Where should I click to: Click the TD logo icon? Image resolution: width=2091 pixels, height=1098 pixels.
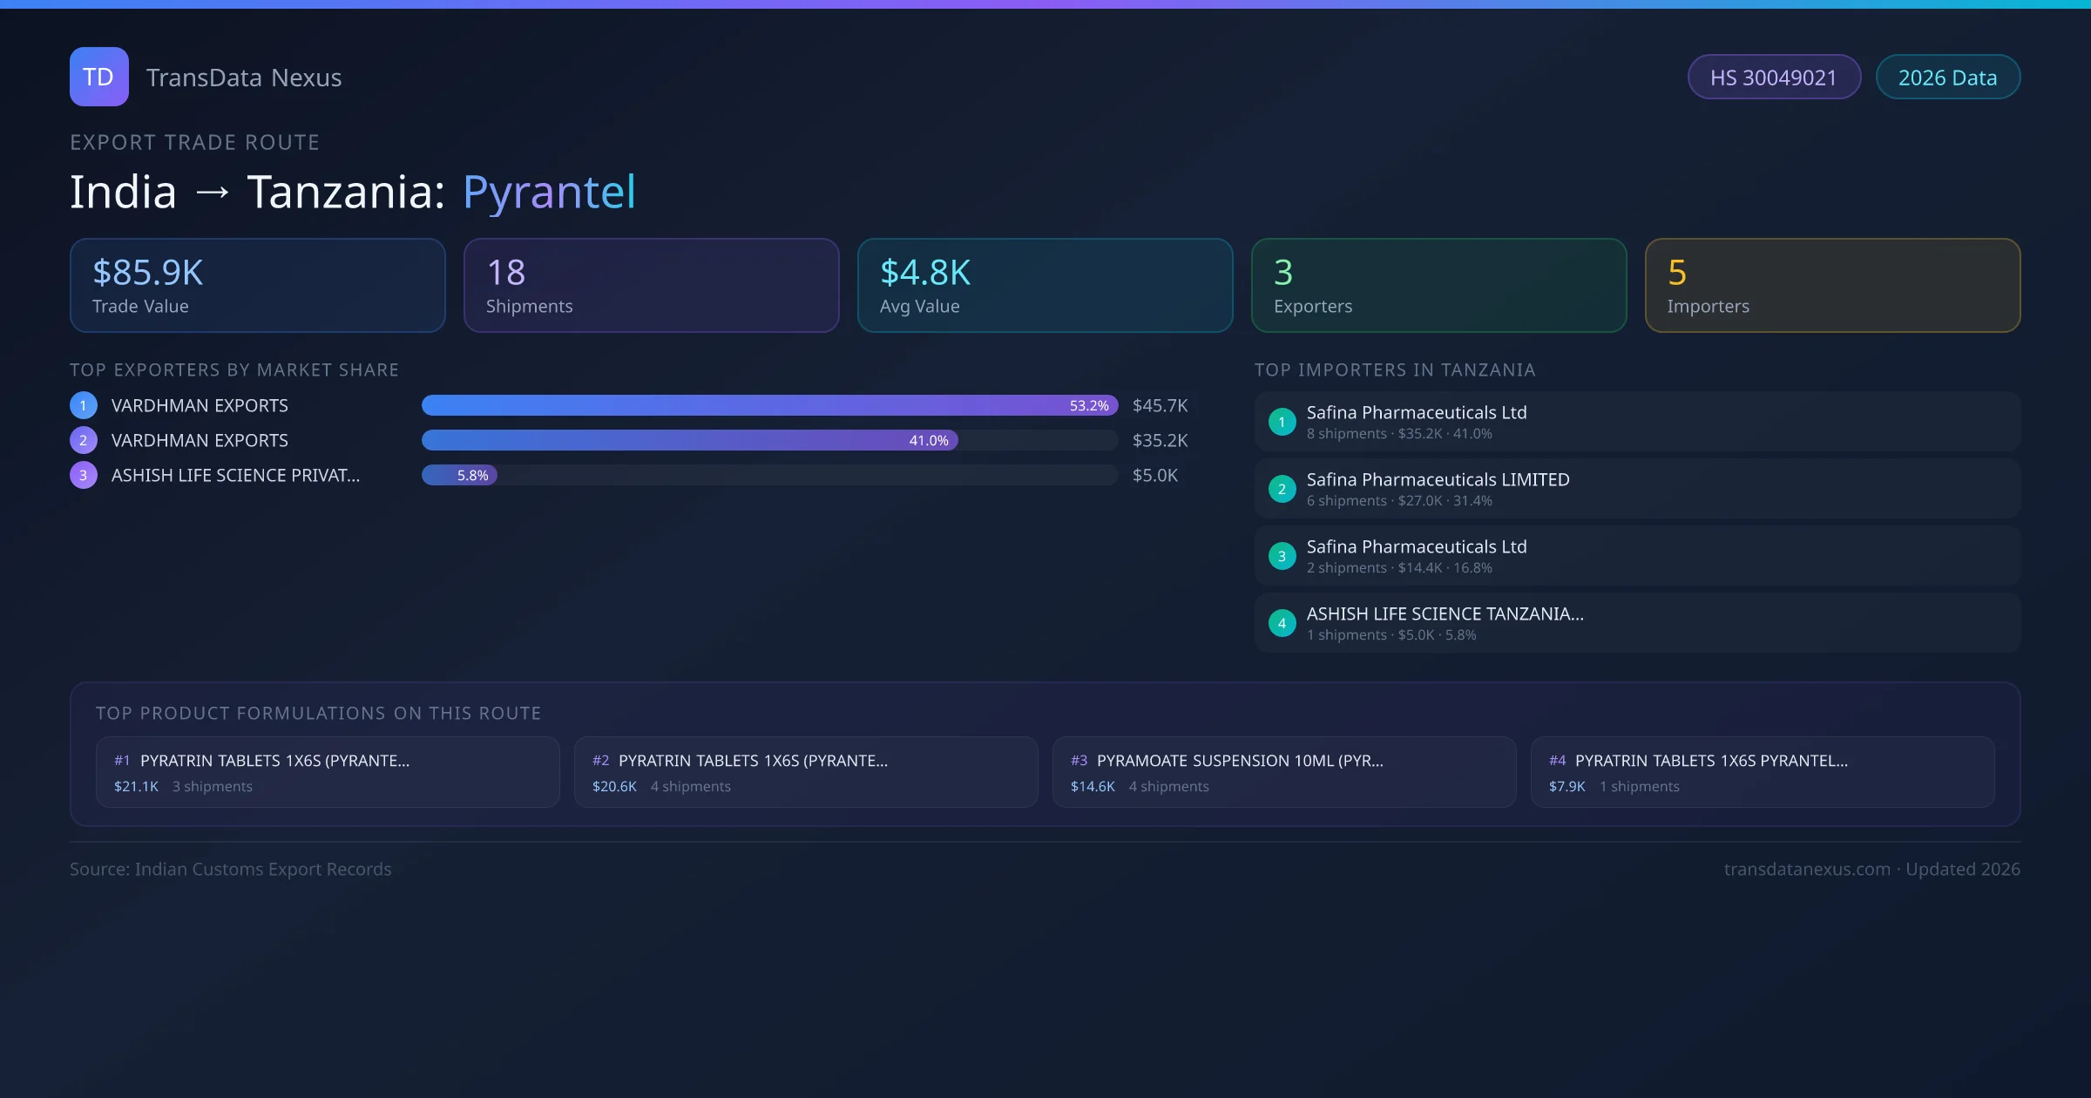point(99,77)
